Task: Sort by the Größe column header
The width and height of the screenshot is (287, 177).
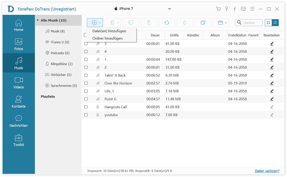Action: pyautogui.click(x=174, y=35)
